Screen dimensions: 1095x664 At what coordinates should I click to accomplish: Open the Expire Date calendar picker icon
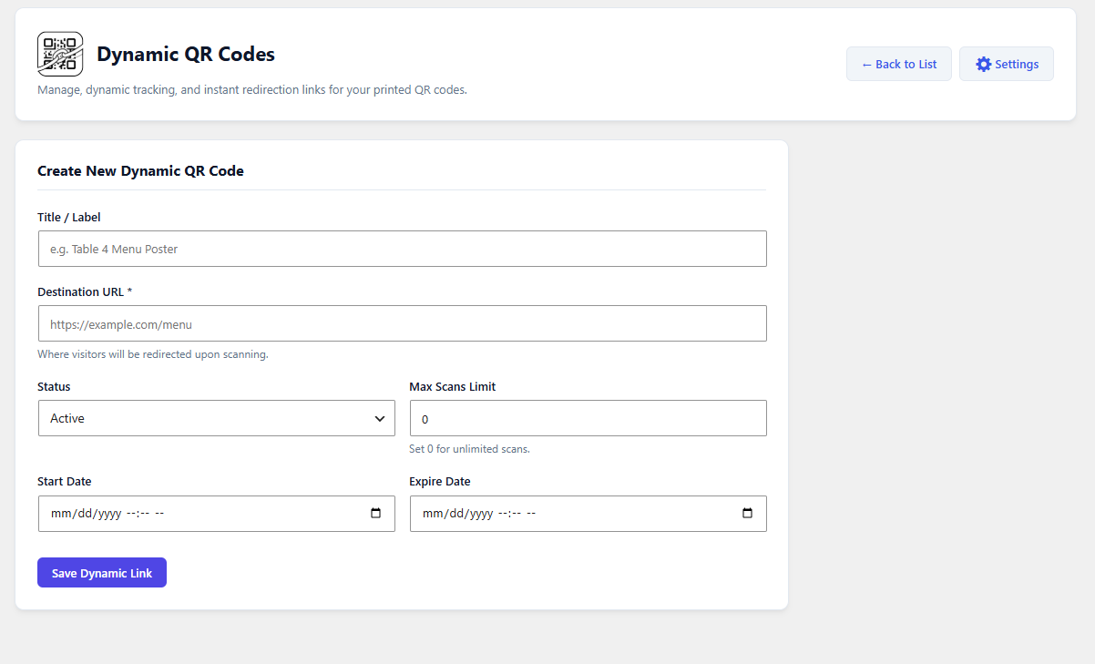click(748, 513)
